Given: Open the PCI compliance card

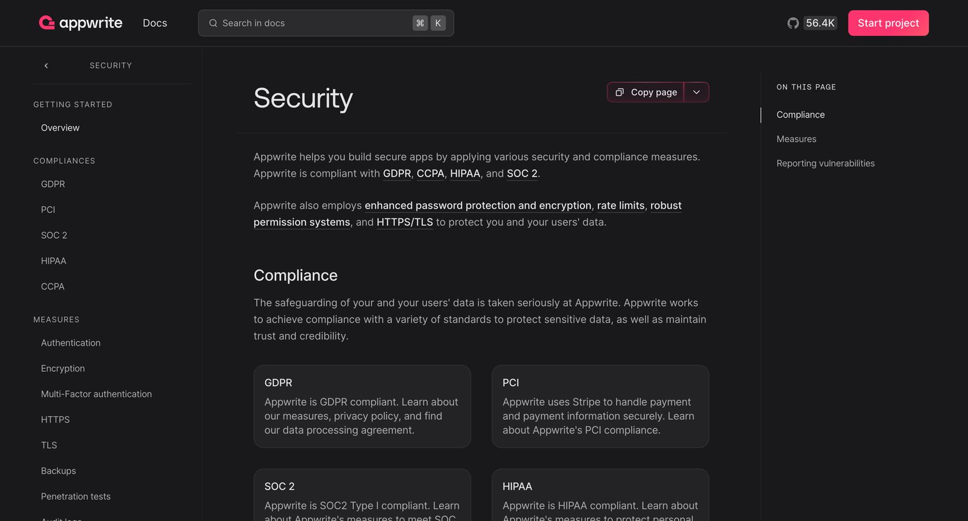Looking at the screenshot, I should (601, 406).
